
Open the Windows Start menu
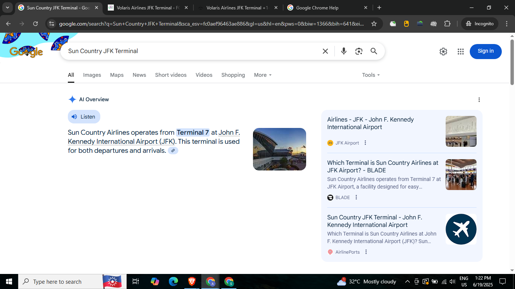coord(9,281)
